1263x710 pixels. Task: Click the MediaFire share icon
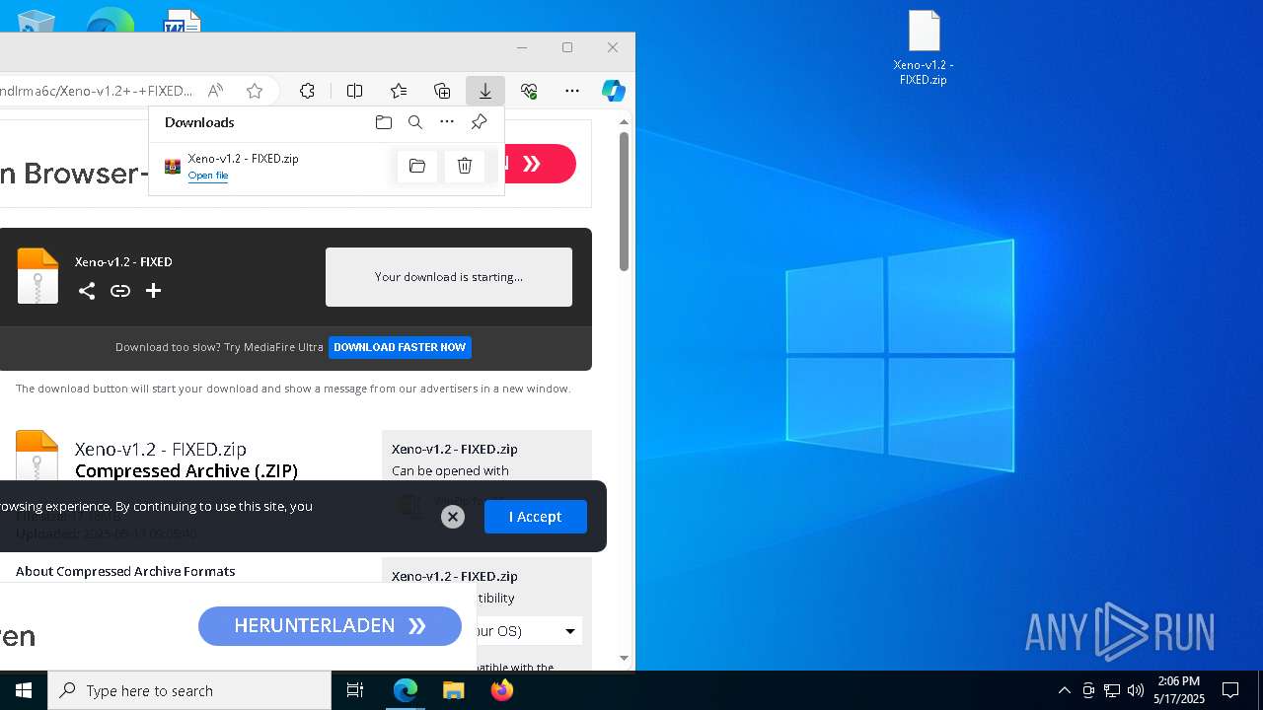click(87, 291)
